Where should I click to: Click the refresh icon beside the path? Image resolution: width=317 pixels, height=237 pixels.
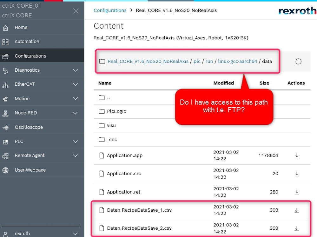click(x=298, y=61)
